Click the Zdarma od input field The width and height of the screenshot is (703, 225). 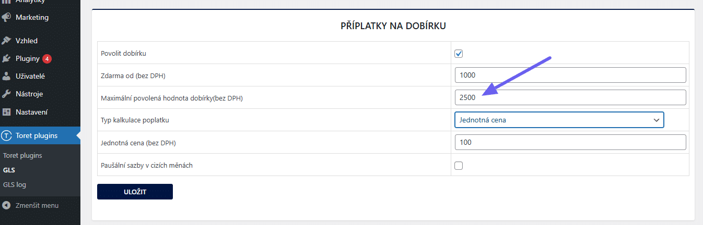click(570, 75)
